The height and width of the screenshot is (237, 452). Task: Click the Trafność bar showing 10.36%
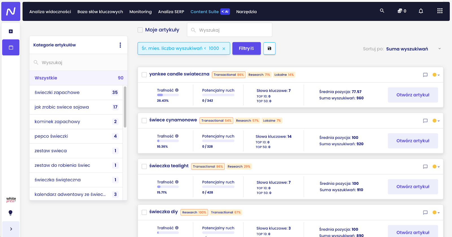(168, 141)
